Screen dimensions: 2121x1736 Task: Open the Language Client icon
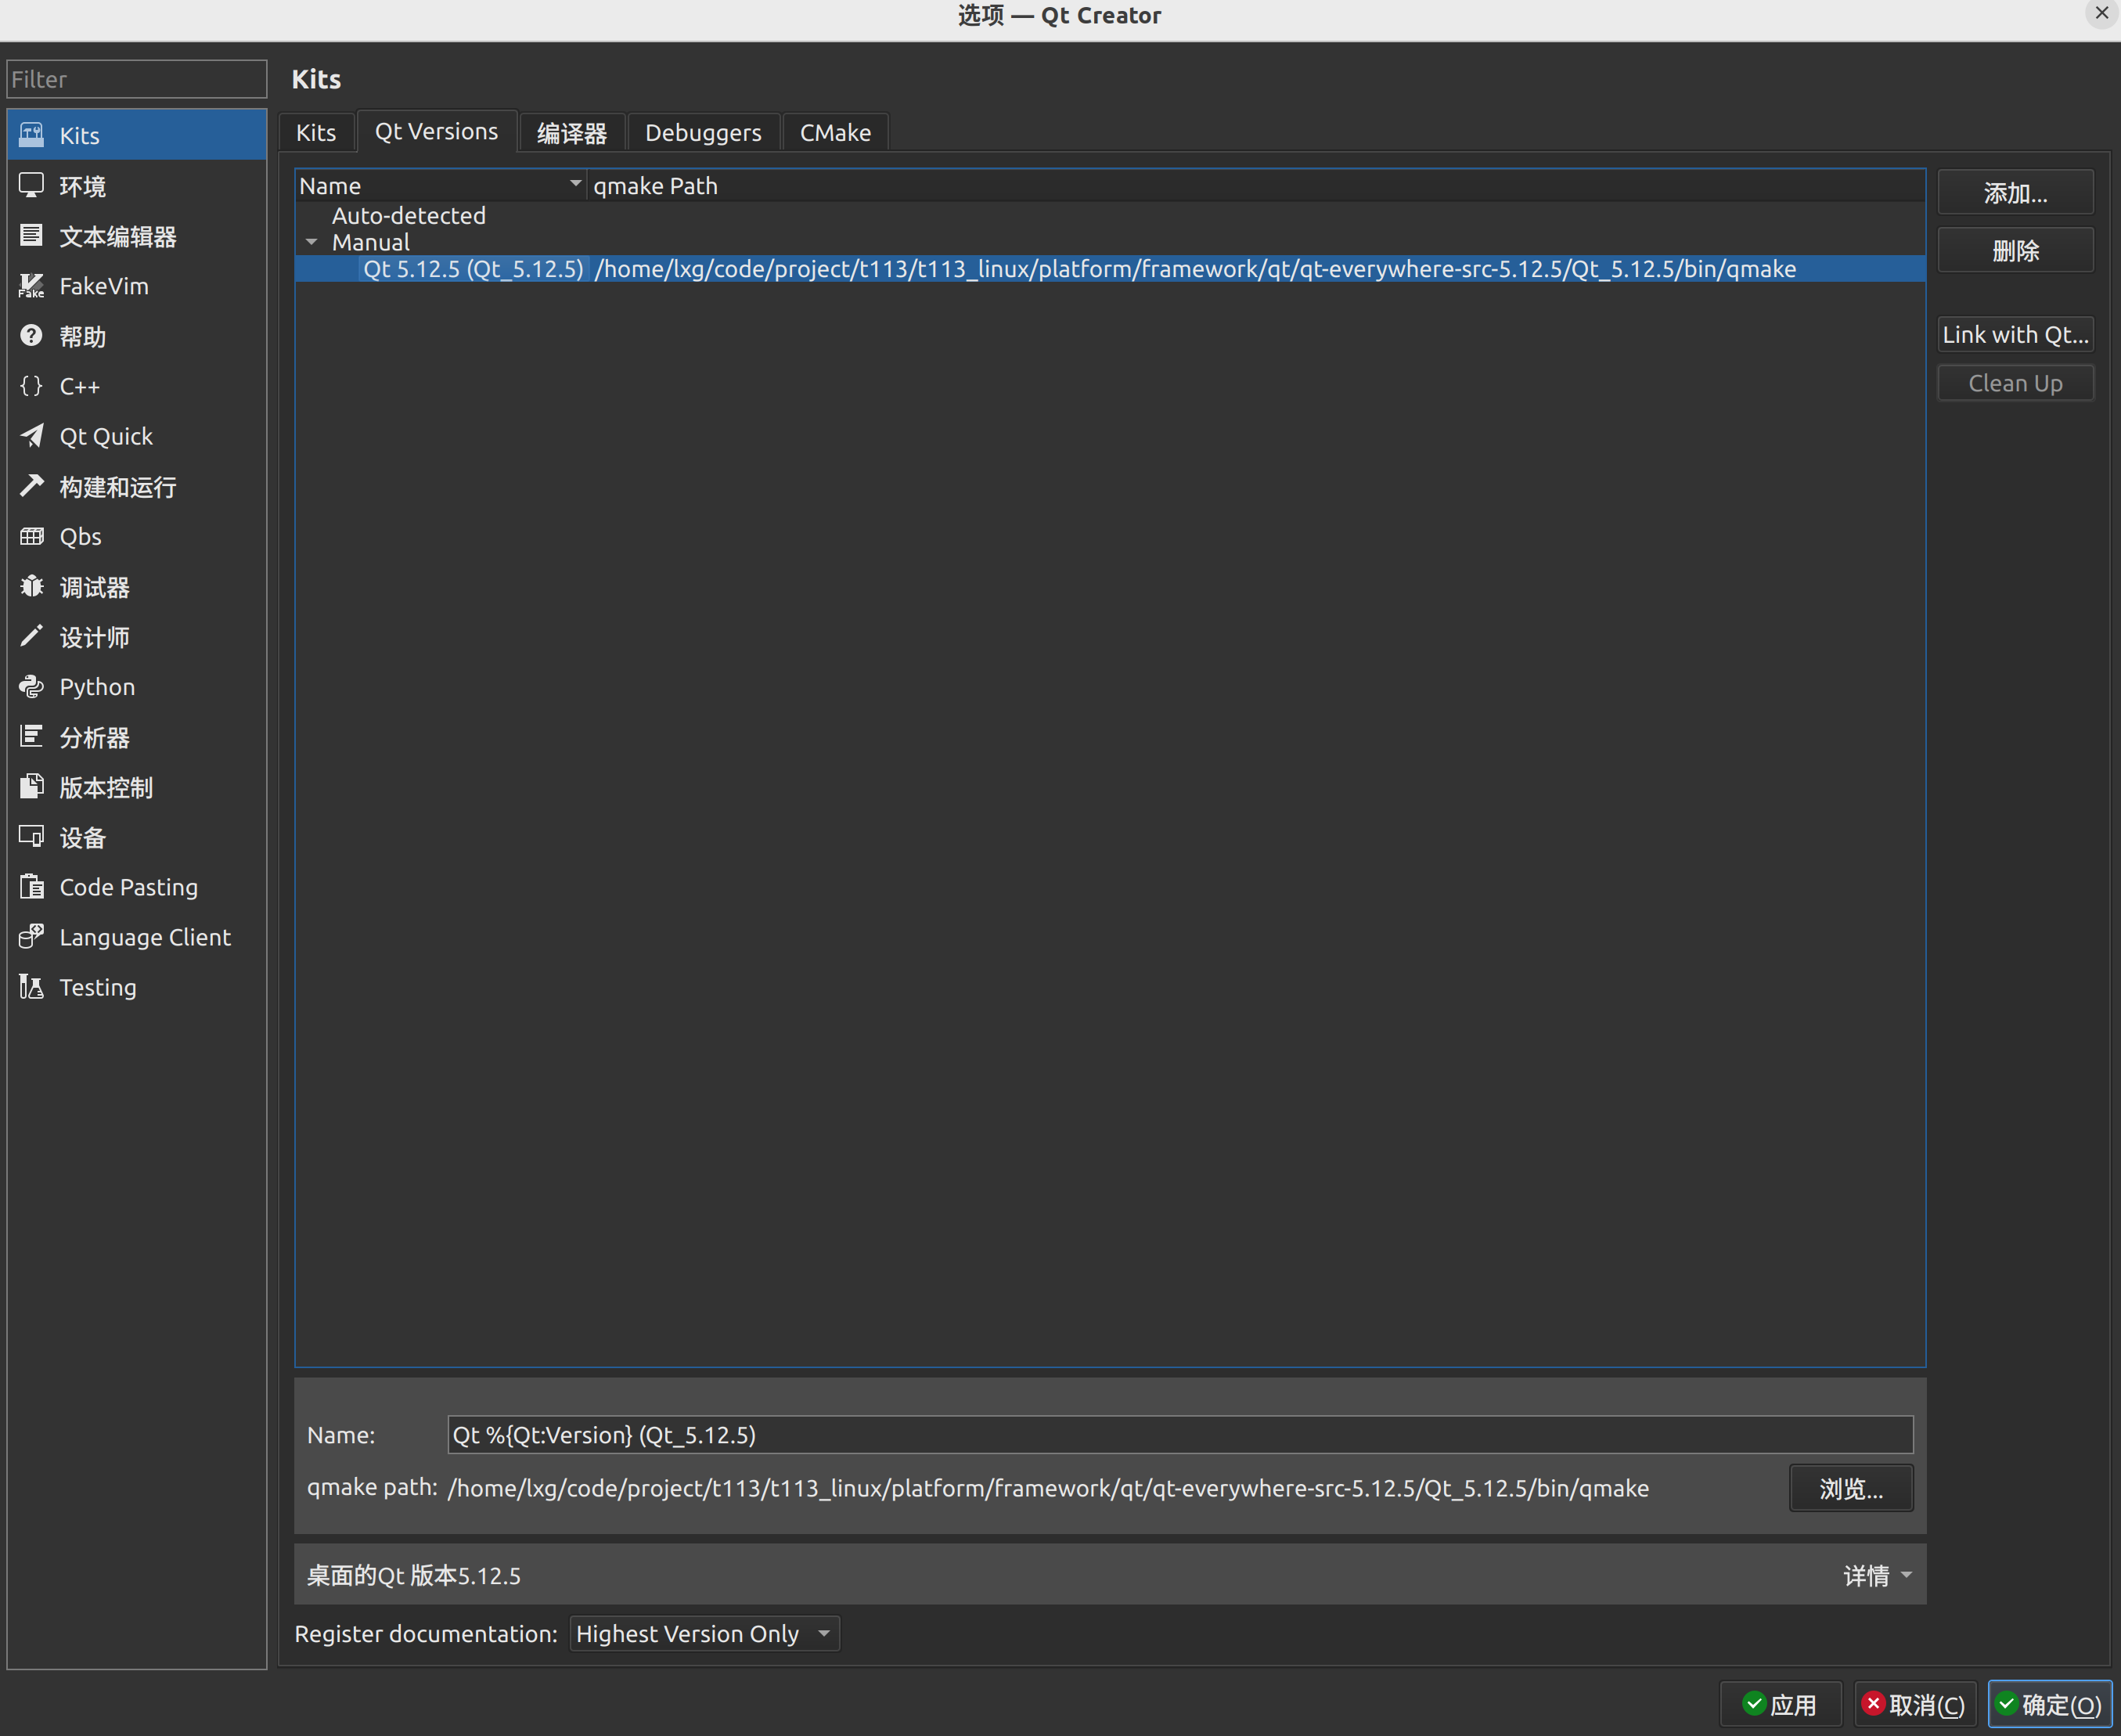pyautogui.click(x=32, y=937)
